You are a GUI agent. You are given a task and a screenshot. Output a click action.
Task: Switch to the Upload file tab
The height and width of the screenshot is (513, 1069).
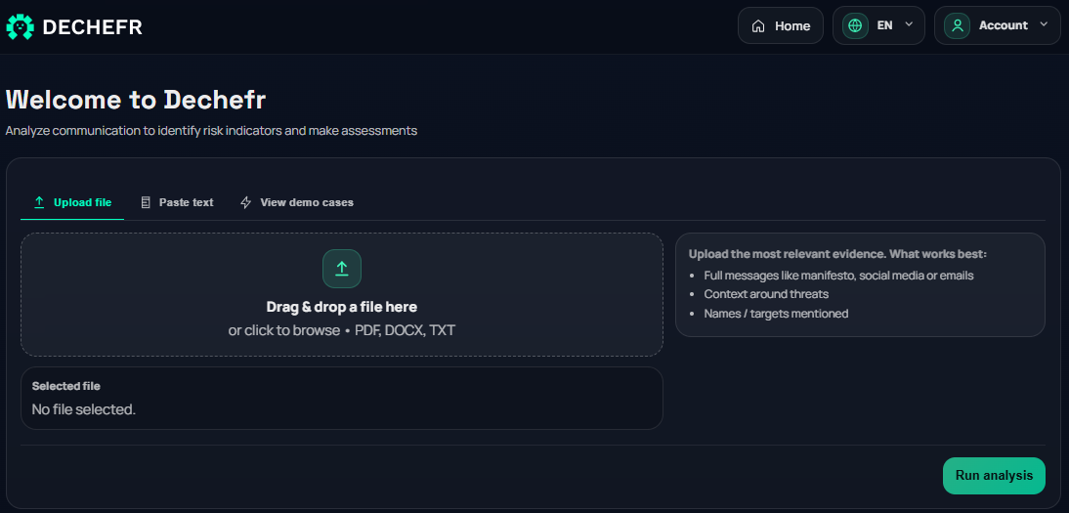(72, 202)
